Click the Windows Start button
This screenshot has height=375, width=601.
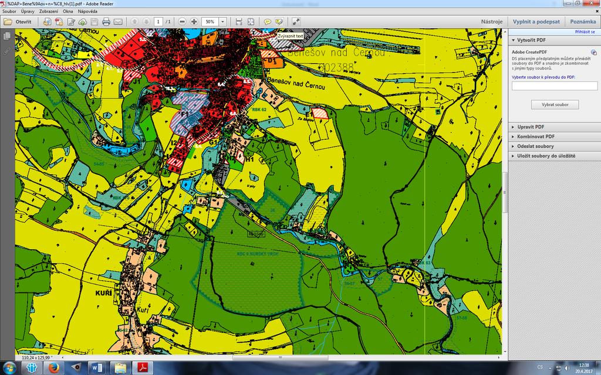9,368
